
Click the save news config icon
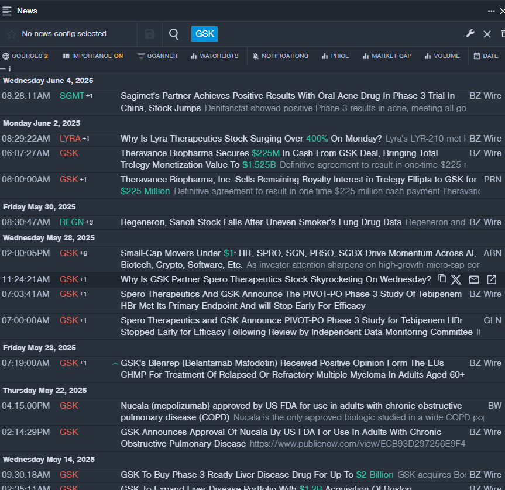[x=150, y=34]
